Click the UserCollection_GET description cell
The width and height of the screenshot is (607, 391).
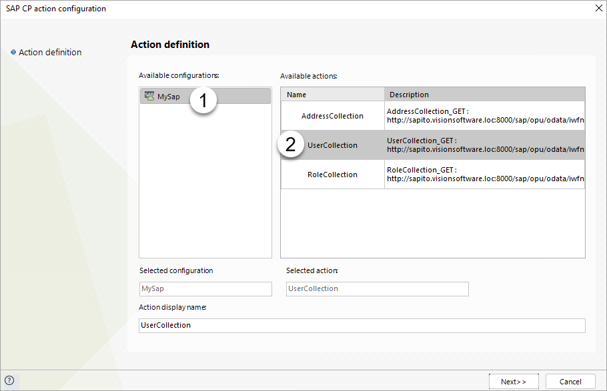pyautogui.click(x=484, y=145)
